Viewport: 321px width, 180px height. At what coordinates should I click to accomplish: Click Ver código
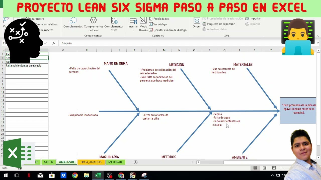pyautogui.click(x=158, y=24)
